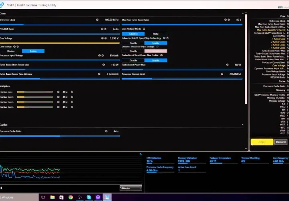Click the settings panel vertical scrollbar thumb
Image resolution: width=289 pixels, height=201 pixels.
[246, 60]
